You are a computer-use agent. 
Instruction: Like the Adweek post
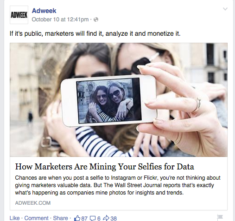(14, 218)
